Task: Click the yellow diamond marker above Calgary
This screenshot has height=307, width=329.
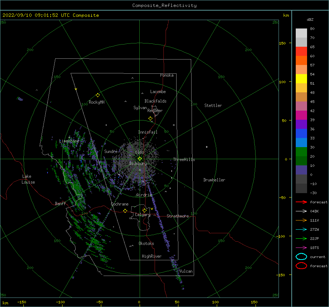Action: coord(144,210)
